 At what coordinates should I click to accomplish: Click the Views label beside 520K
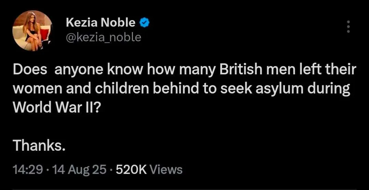[x=166, y=169]
